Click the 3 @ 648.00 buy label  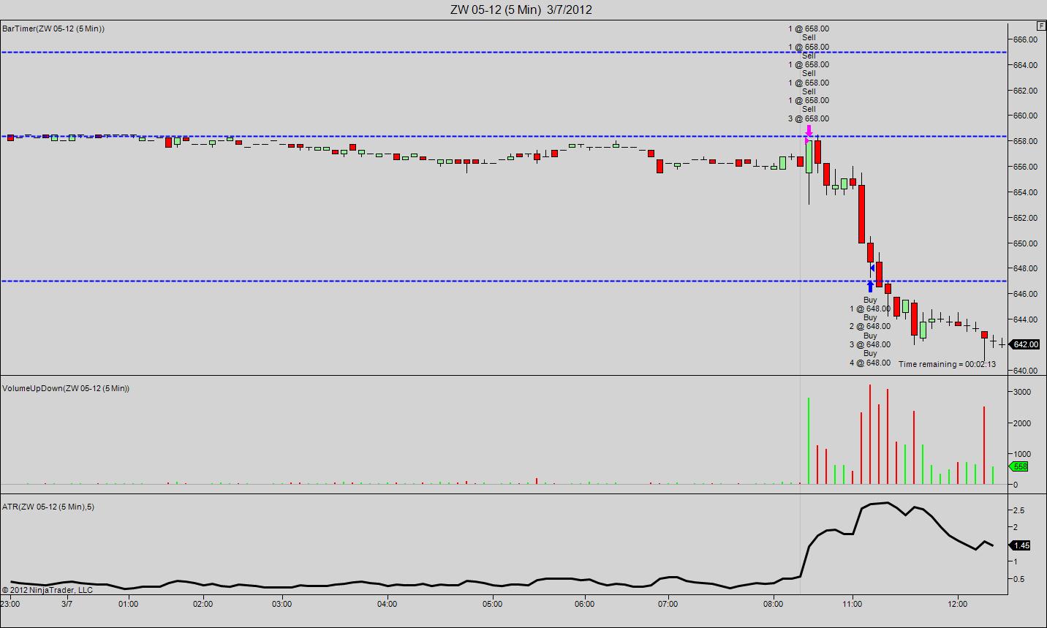coord(870,344)
